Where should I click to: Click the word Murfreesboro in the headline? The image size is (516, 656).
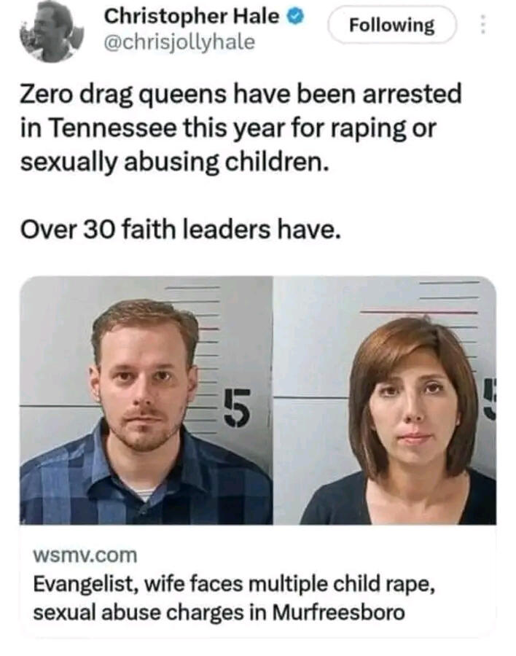click(339, 612)
